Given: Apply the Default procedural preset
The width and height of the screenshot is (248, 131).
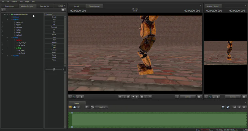Looking at the screenshot, I should (x=54, y=17).
